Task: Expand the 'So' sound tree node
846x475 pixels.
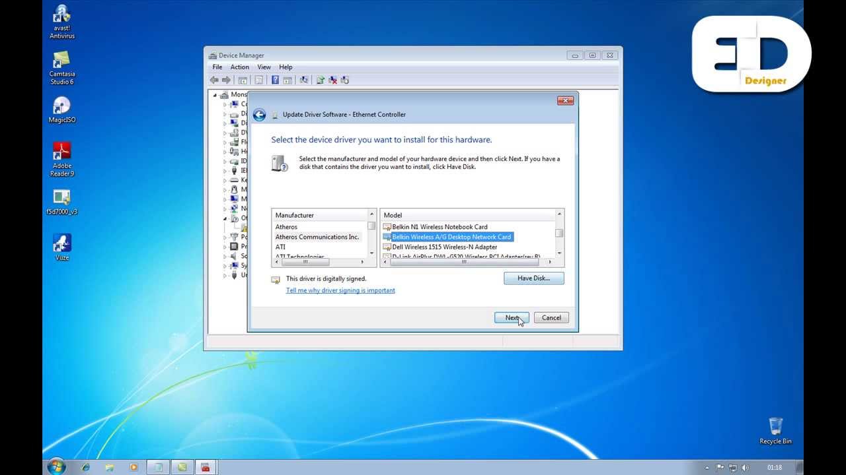Action: point(225,256)
